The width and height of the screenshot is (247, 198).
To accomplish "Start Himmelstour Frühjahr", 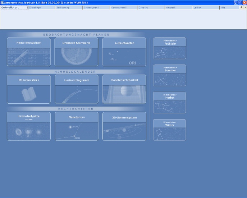I will pos(170,48).
